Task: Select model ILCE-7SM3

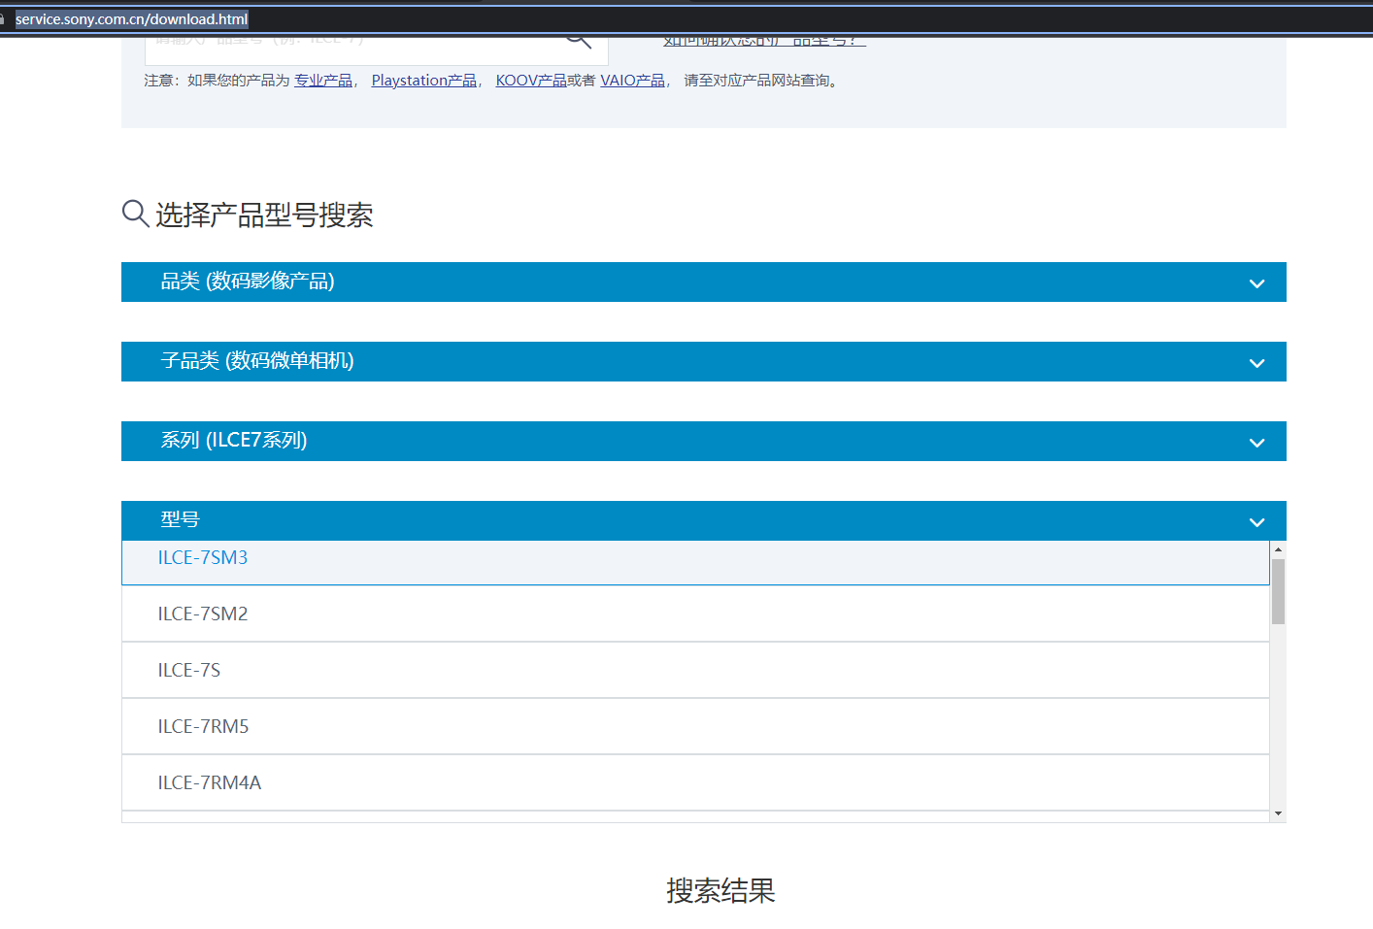Action: point(695,562)
